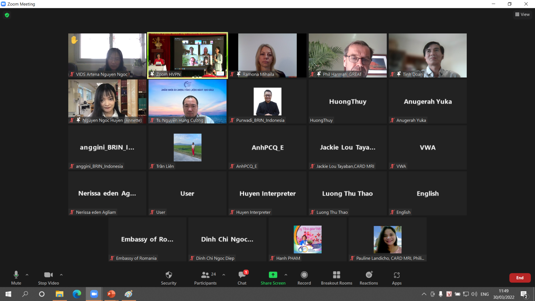The height and width of the screenshot is (301, 535).
Task: Open the Reactions menu
Action: [369, 275]
